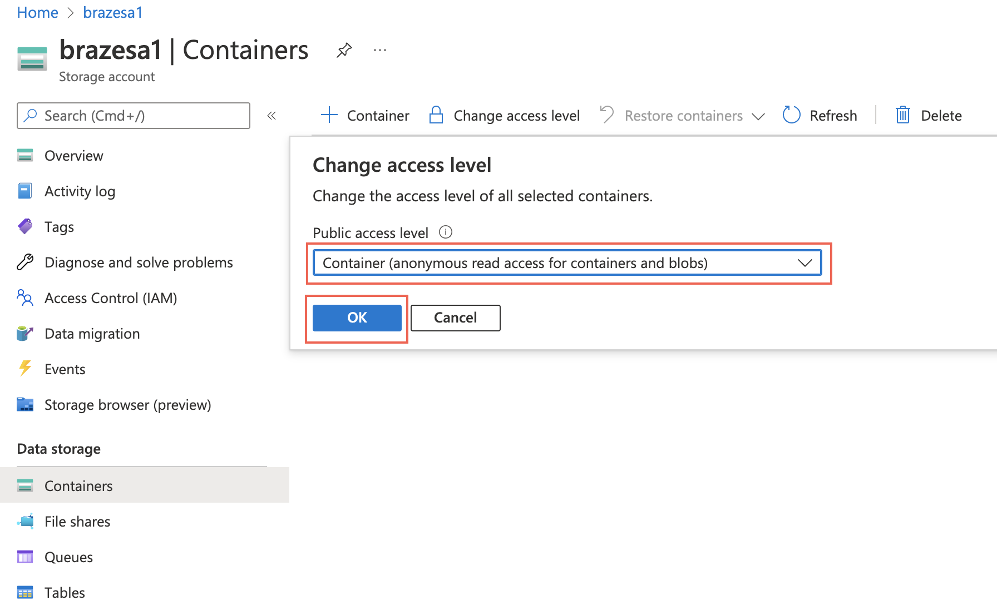
Task: Click the purple Tags icon
Action: click(x=25, y=226)
